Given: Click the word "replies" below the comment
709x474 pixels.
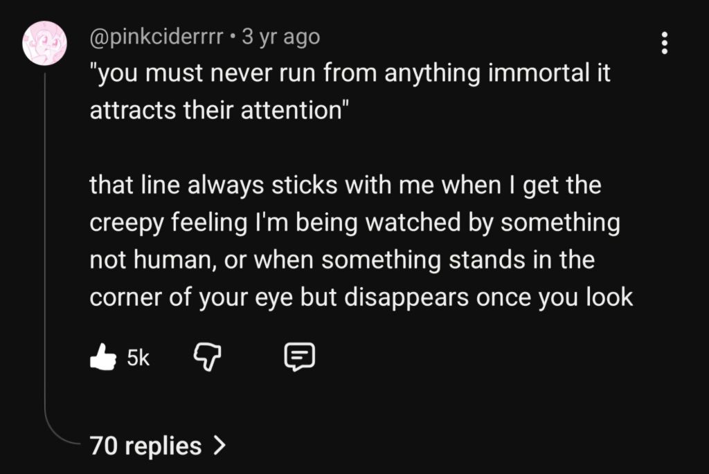Looking at the screenshot, I should (162, 446).
